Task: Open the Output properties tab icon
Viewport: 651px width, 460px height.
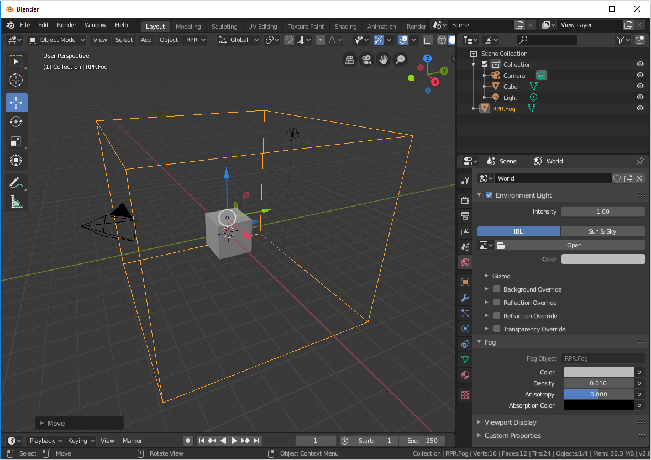Action: coord(465,216)
